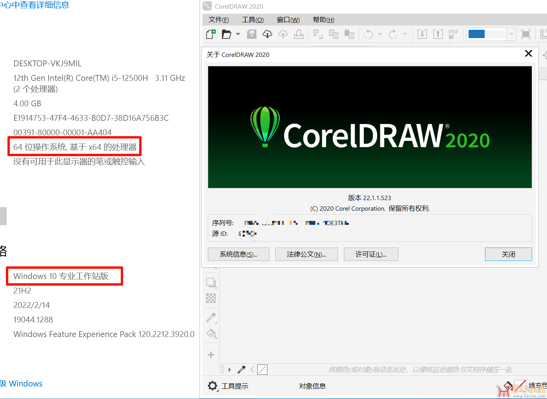Click the link 中心中查看详细信息

click(35, 5)
